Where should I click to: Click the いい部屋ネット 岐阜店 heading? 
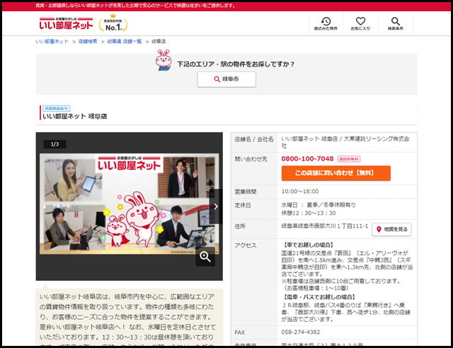pyautogui.click(x=75, y=116)
